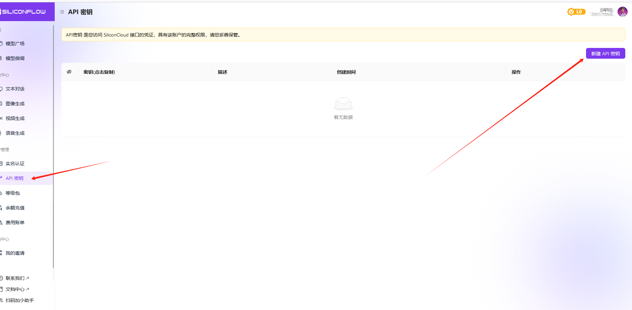Click the 暂无数据 empty-state text
Screen dimensions: 632x310
(x=343, y=117)
